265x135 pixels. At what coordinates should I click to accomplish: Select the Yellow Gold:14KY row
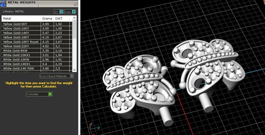click(x=37, y=33)
